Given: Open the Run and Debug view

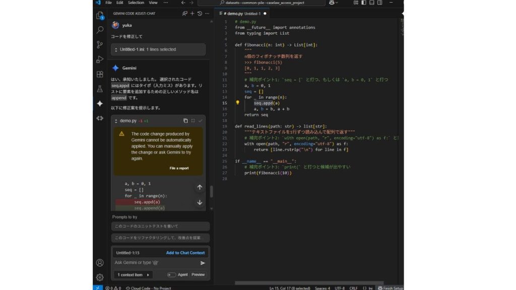Looking at the screenshot, I should tap(100, 59).
